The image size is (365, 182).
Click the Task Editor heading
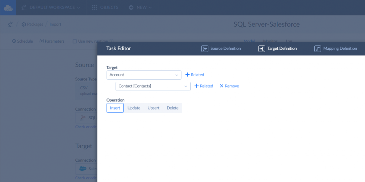pyautogui.click(x=118, y=48)
